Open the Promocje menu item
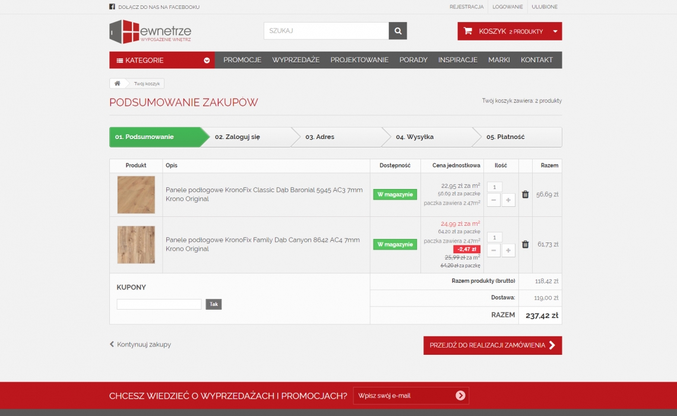 click(242, 60)
